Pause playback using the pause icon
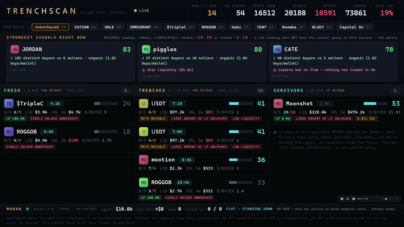 348,199
